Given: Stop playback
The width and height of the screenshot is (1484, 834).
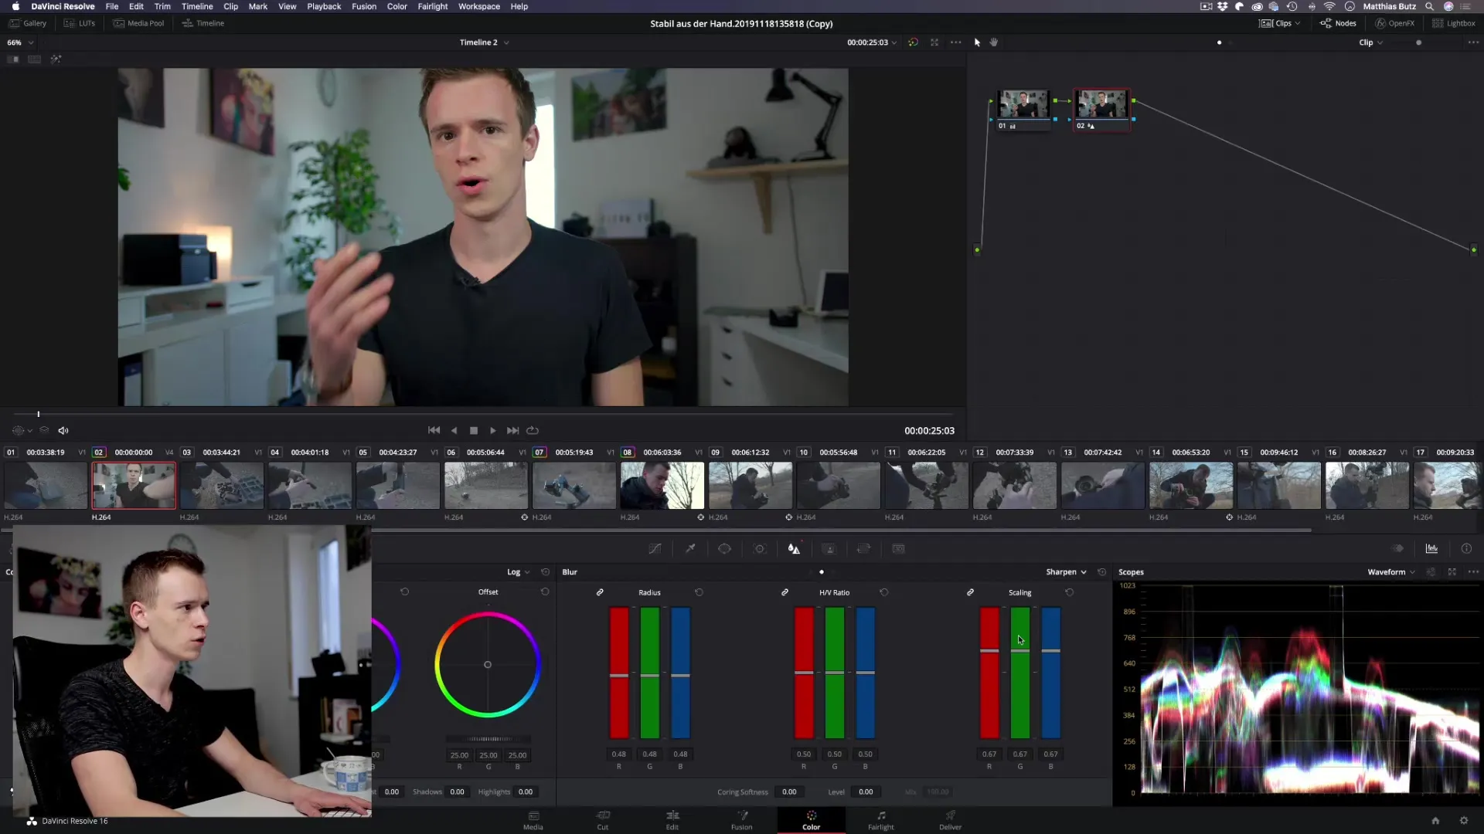Looking at the screenshot, I should point(474,431).
